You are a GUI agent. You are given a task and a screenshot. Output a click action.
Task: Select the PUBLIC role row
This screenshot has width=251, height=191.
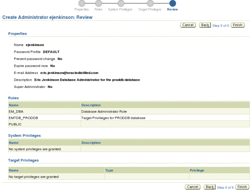tap(129, 124)
